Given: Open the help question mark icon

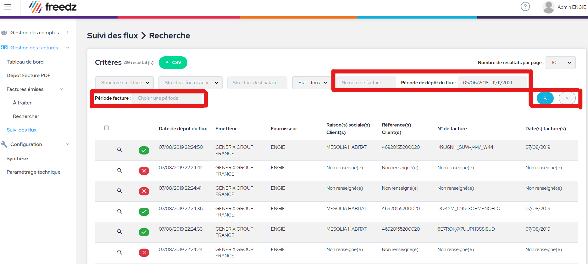Looking at the screenshot, I should click(x=525, y=7).
